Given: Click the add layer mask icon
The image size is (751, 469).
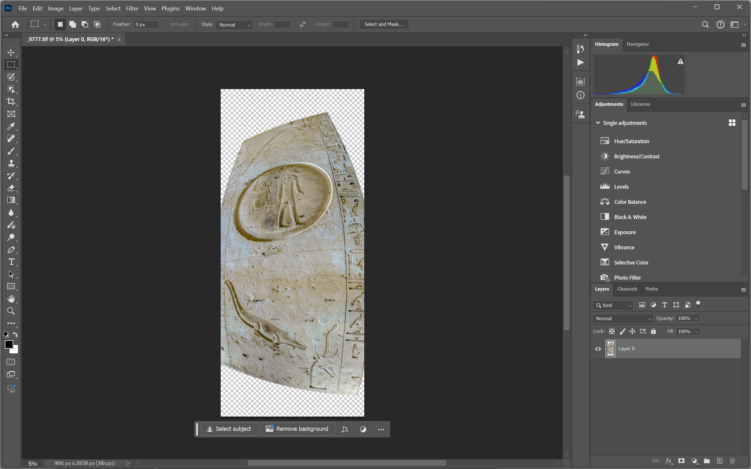Looking at the screenshot, I should pyautogui.click(x=681, y=461).
